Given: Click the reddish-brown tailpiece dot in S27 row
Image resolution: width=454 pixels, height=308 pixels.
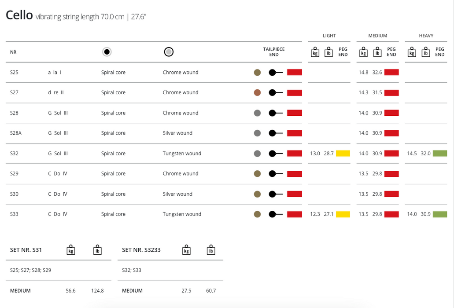Looking at the screenshot, I should tap(258, 92).
